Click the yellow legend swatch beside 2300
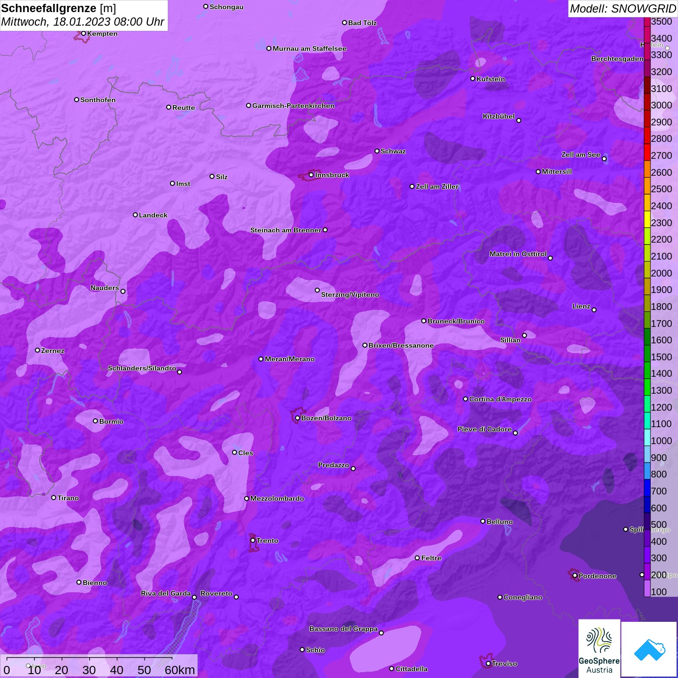 tap(647, 219)
